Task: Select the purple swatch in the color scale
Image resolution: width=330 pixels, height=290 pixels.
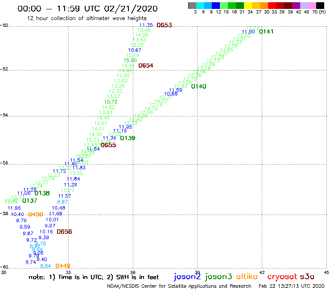Action: (296, 5)
